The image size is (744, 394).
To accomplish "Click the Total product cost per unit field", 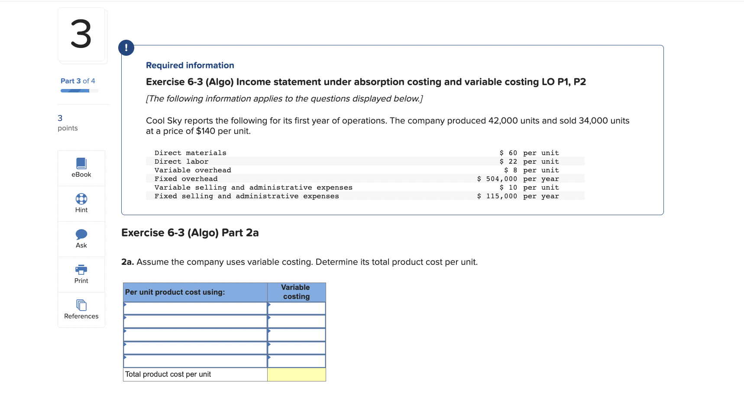I will 296,375.
